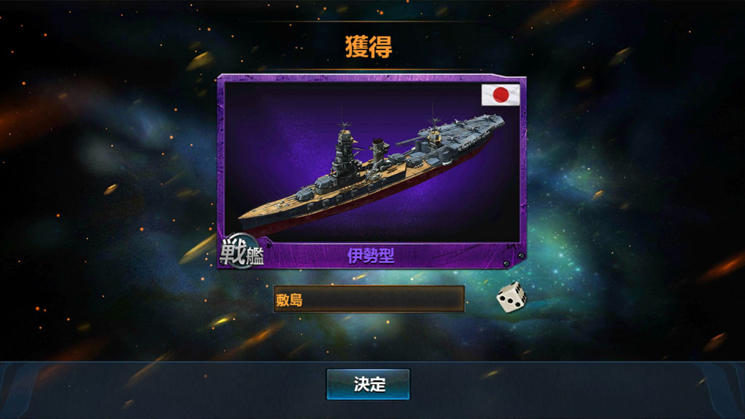Click the purple card frame's top border
Viewport: 745px width, 419px height.
[370, 79]
